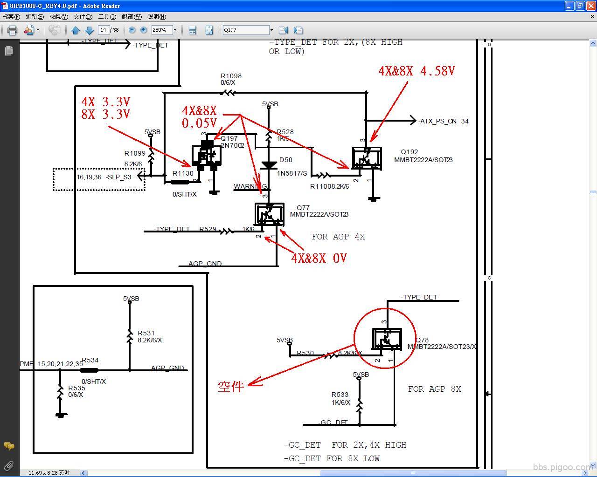Open the zoom percentage dropdown arrow
This screenshot has width=597, height=477.
coord(175,30)
